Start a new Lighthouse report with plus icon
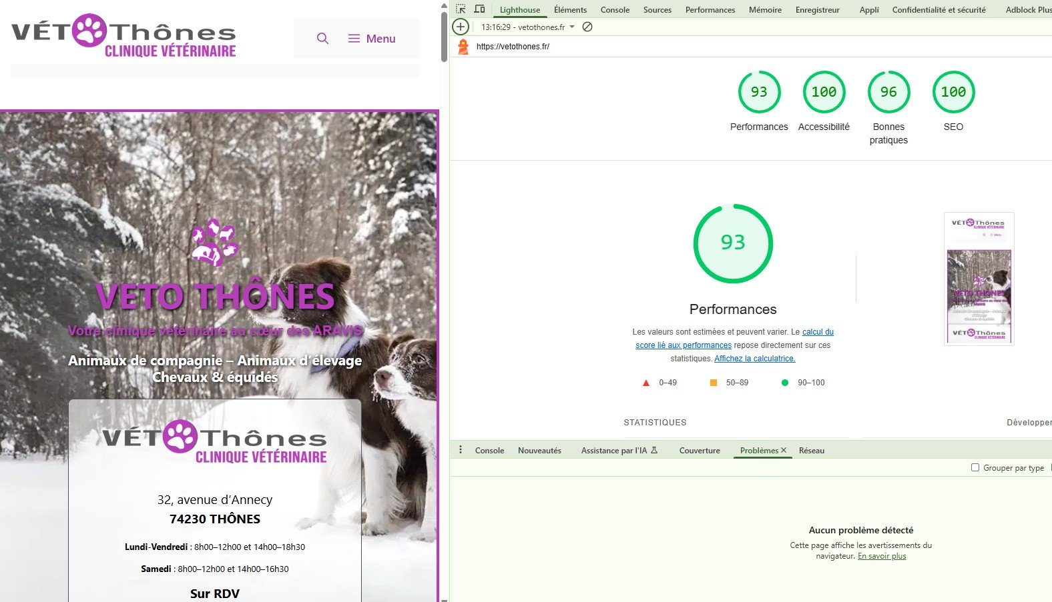Screen dimensions: 1052x602 coord(461,27)
